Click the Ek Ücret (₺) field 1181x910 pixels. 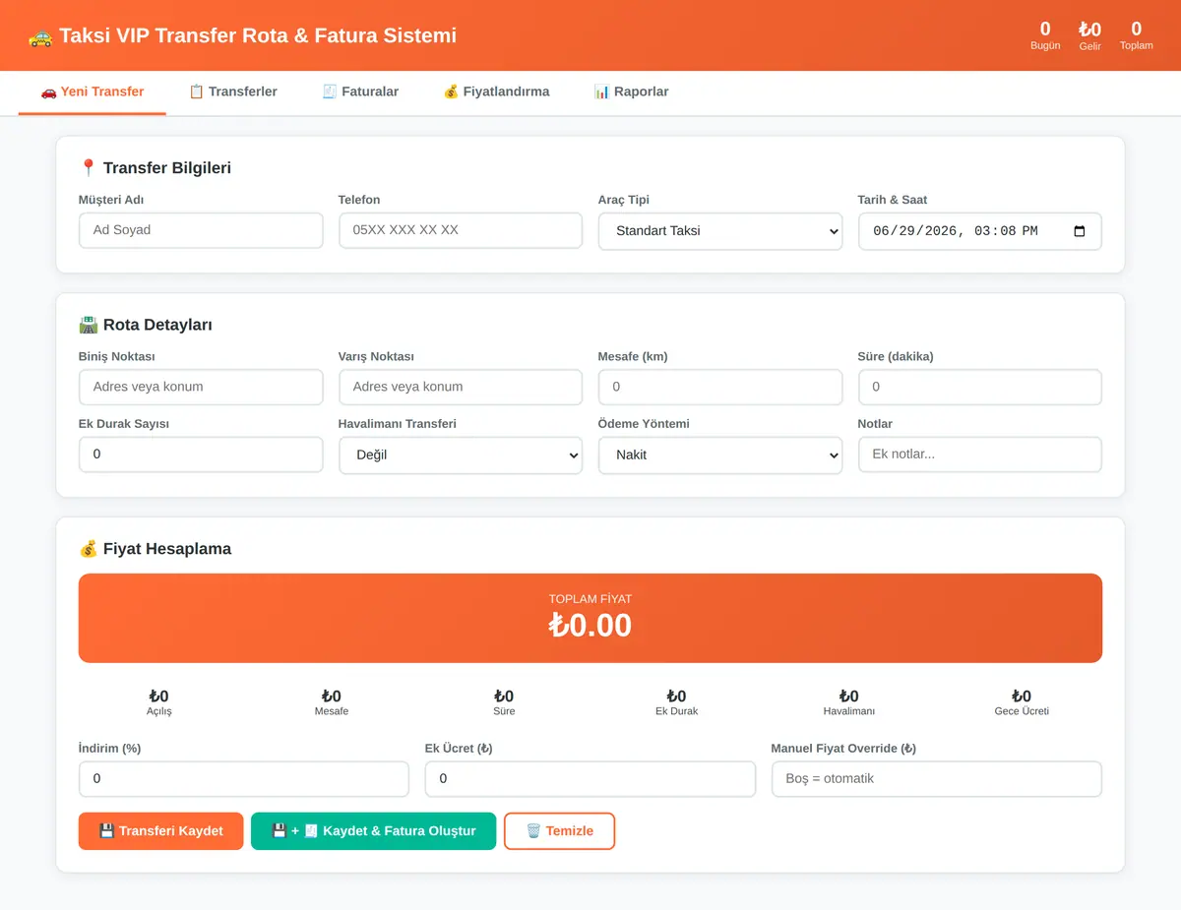[590, 779]
